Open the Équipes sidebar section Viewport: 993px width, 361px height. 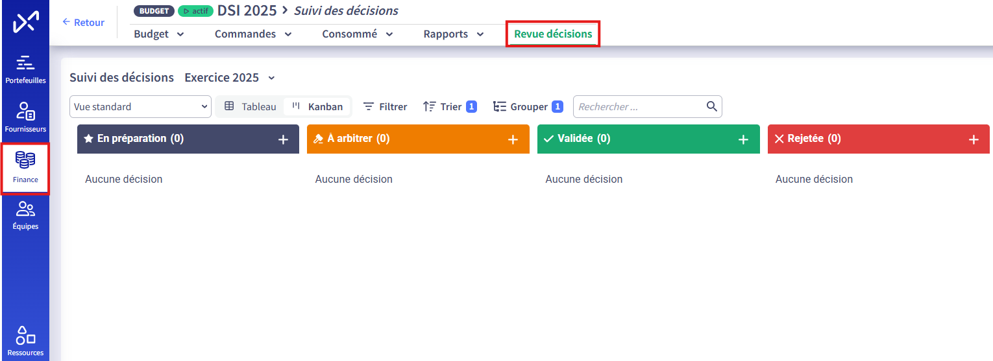pos(25,215)
